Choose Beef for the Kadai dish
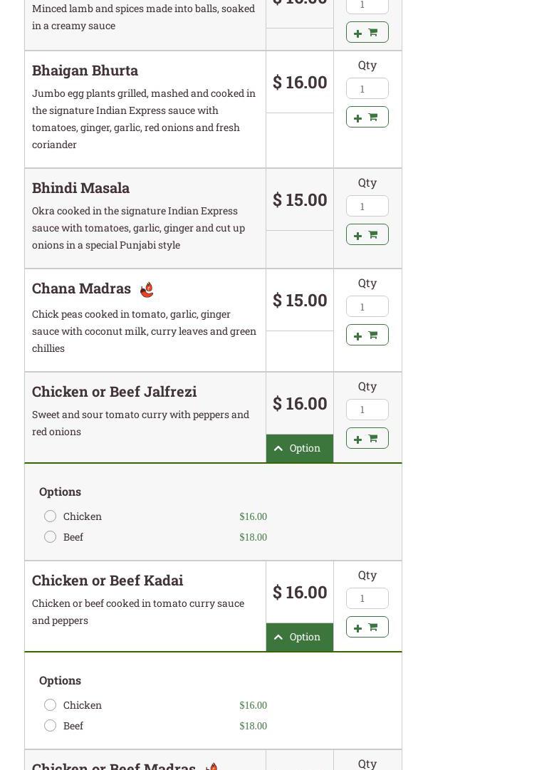 point(50,725)
